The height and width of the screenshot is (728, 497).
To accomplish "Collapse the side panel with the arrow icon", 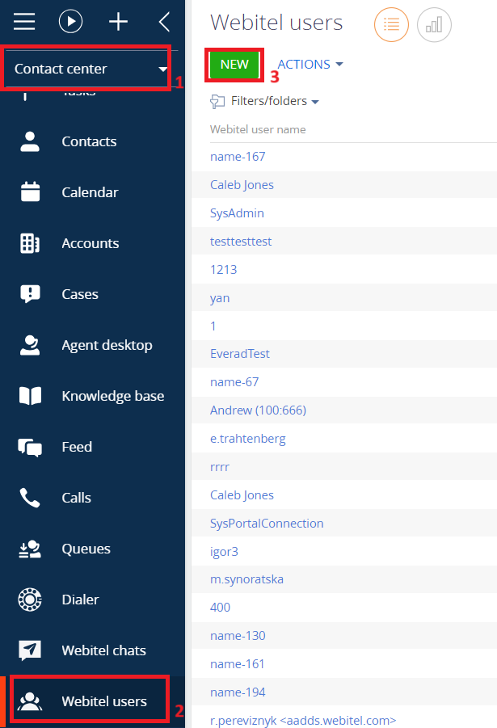I will [164, 21].
